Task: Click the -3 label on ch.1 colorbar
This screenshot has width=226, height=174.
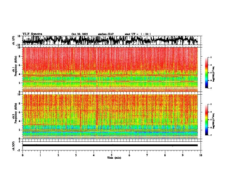Action: [211, 57]
